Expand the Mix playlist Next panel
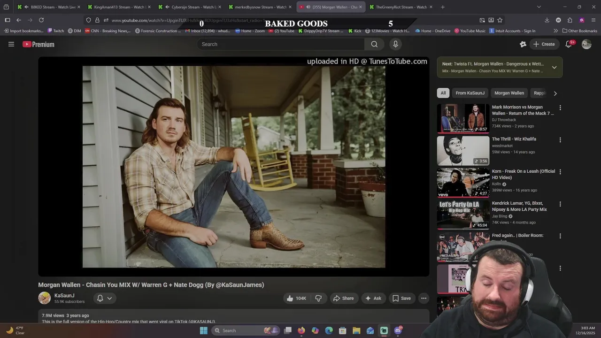This screenshot has height=338, width=601. [x=554, y=67]
